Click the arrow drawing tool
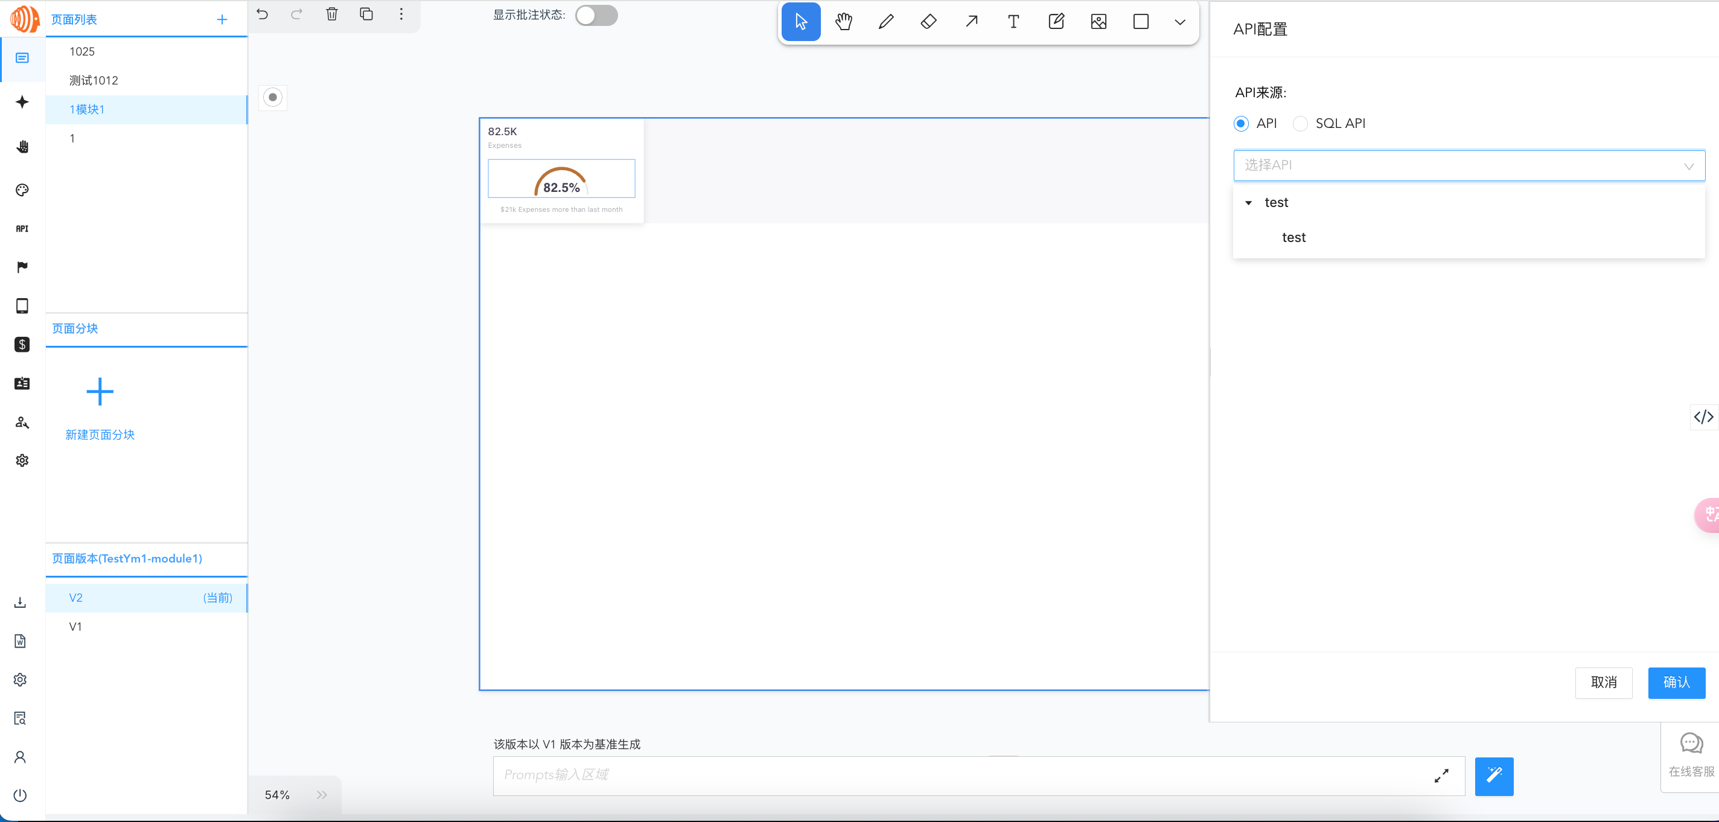Viewport: 1719px width, 822px height. point(971,22)
